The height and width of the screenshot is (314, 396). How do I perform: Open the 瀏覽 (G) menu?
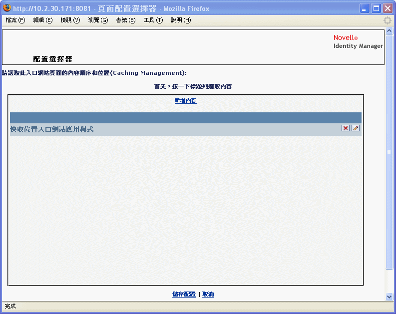[98, 20]
